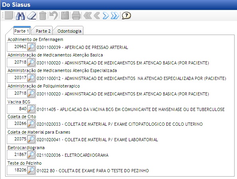Viewport: 237px width, 179px height.
Task: Open lookup for Eletrocardiograma code
Action: [x=31, y=155]
